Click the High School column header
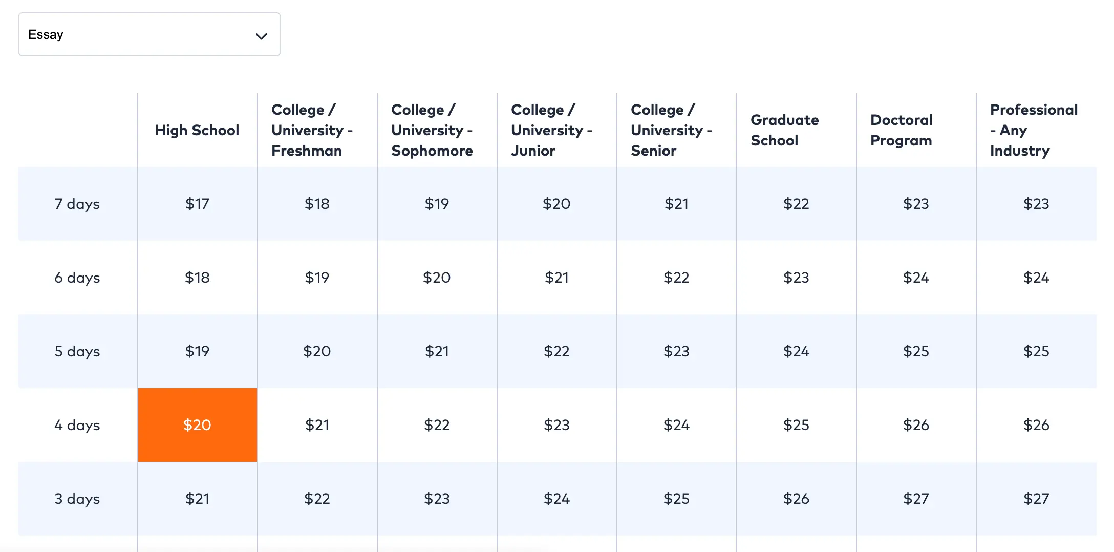Viewport: 1114px width, 552px height. [x=197, y=130]
